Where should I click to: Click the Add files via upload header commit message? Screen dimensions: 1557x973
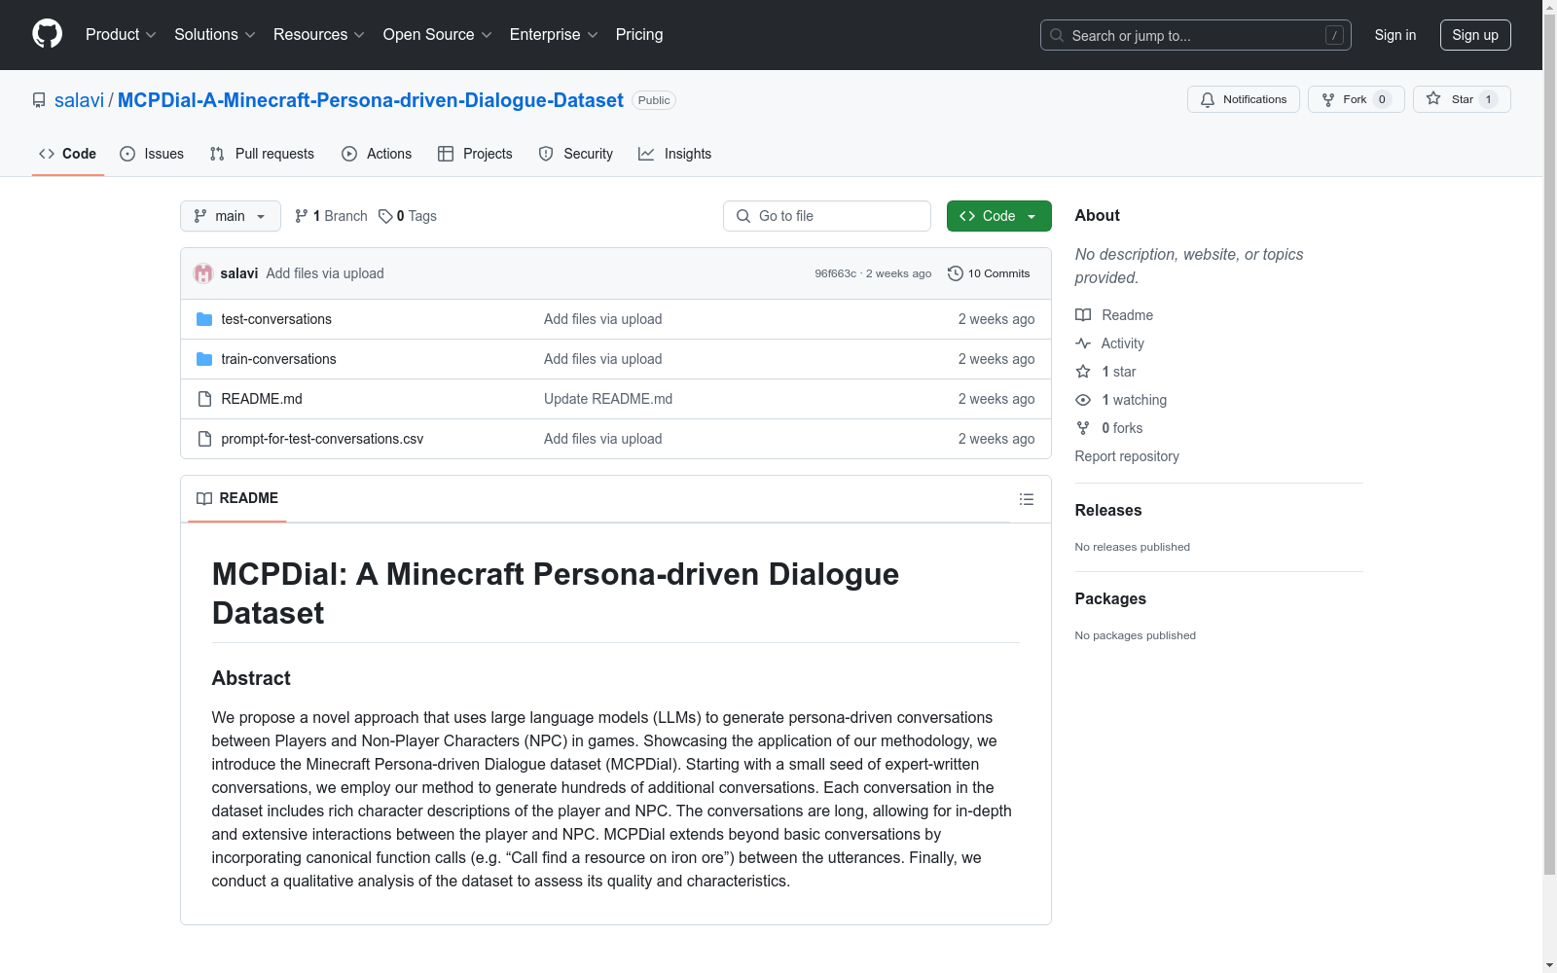325,273
